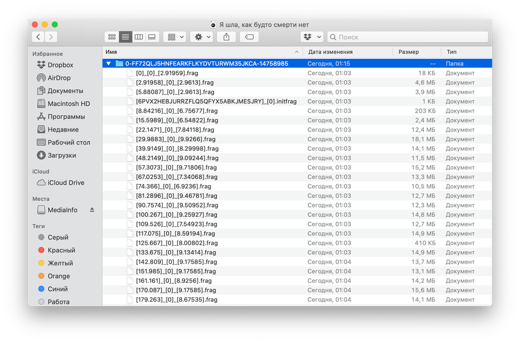Open the Dropbox toolbar dropdown

(312, 37)
